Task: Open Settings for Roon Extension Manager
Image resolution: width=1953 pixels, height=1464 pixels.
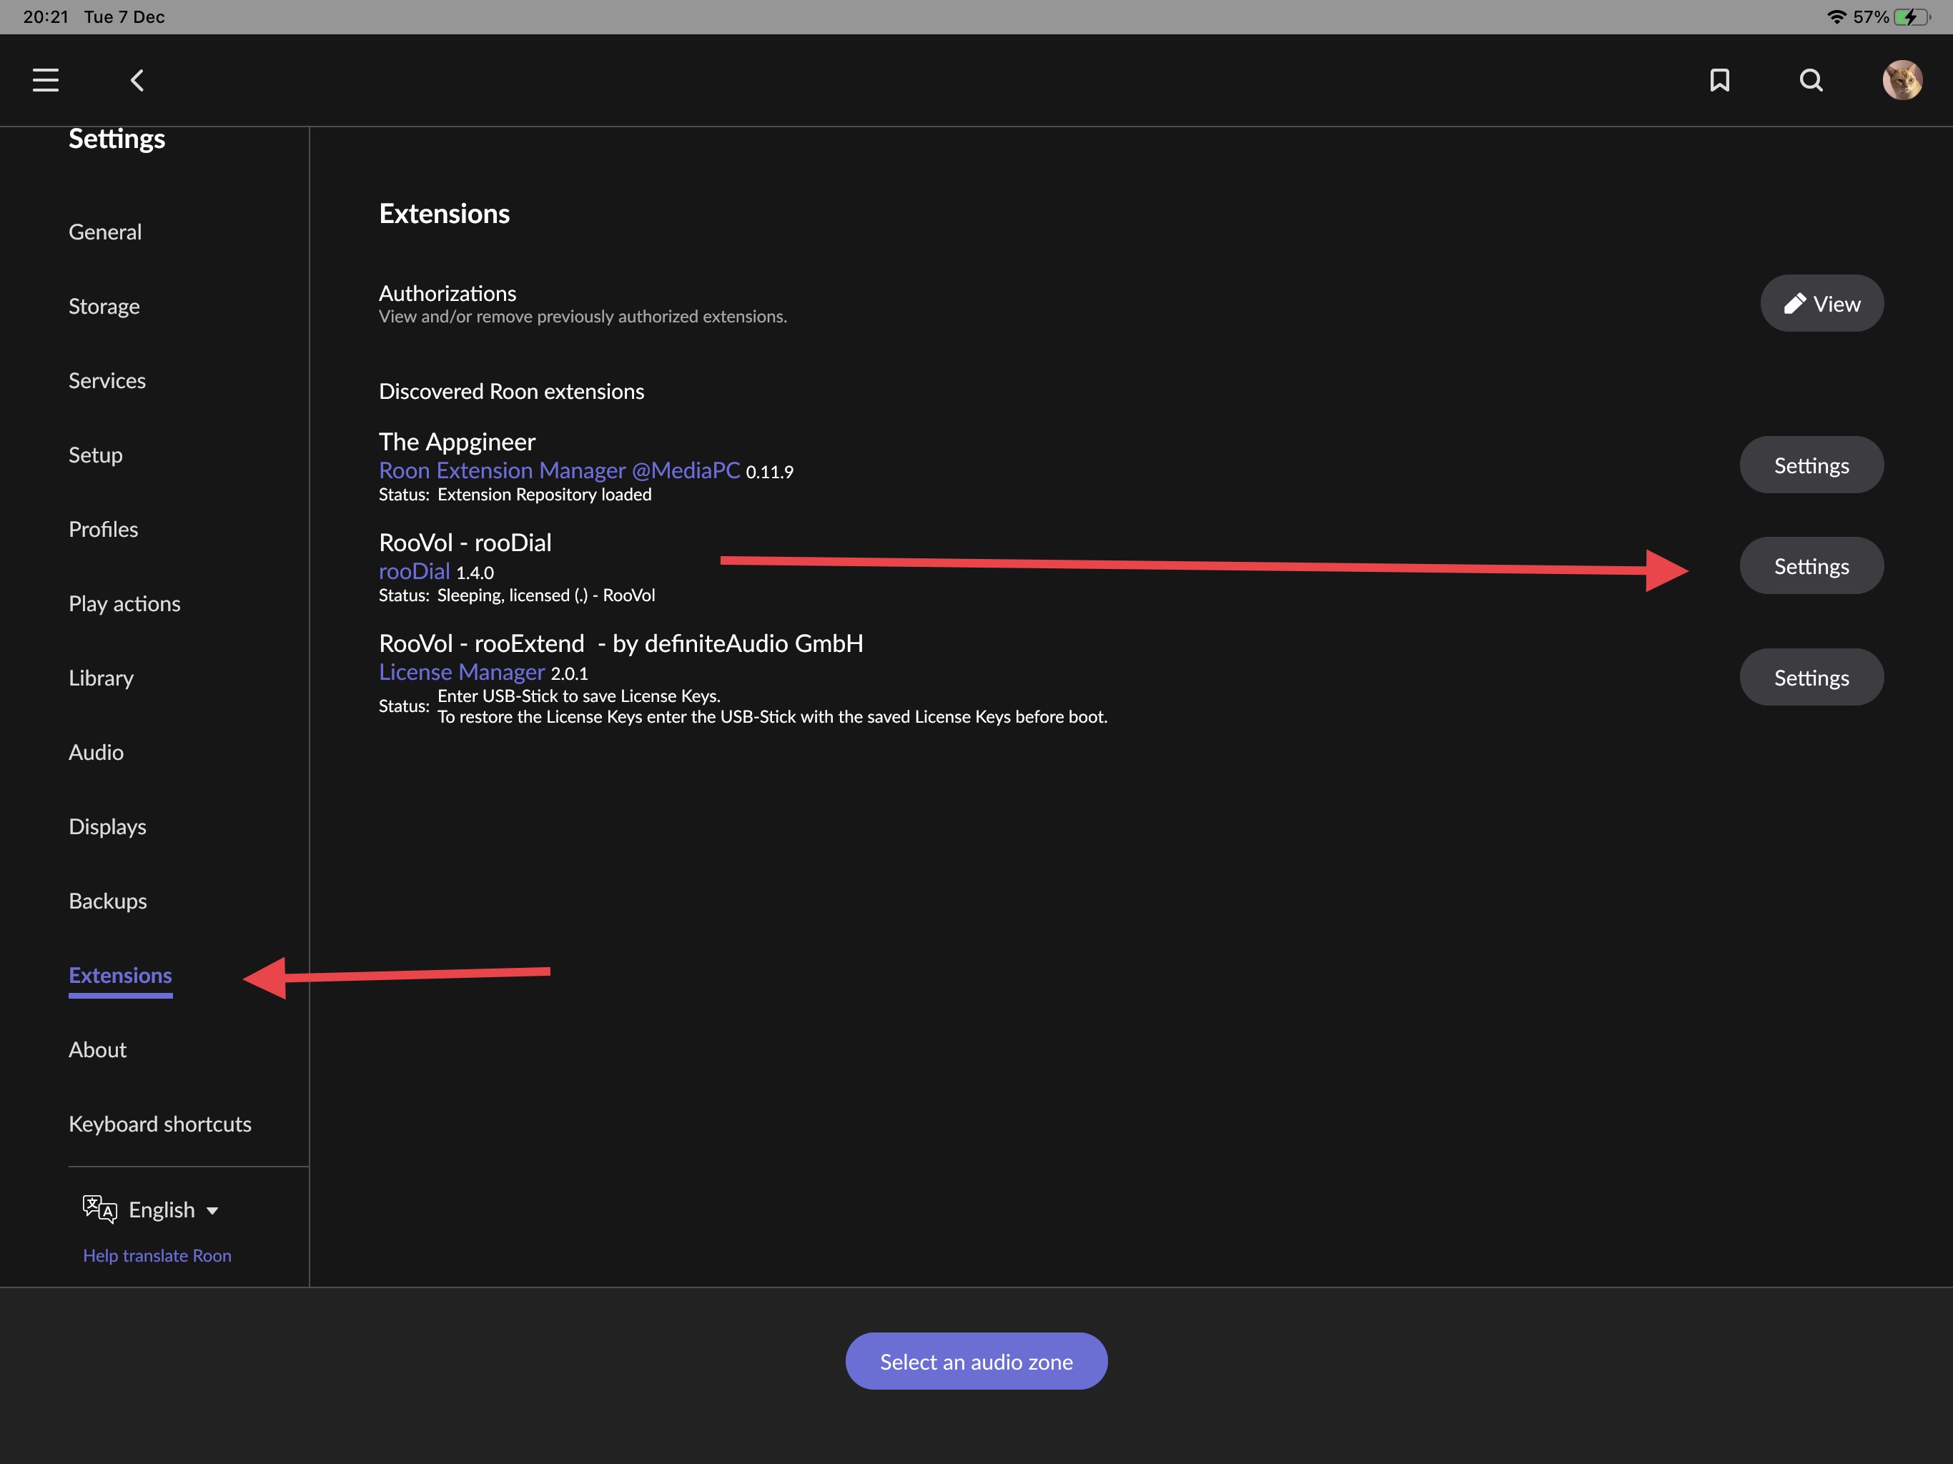Action: pyautogui.click(x=1811, y=465)
